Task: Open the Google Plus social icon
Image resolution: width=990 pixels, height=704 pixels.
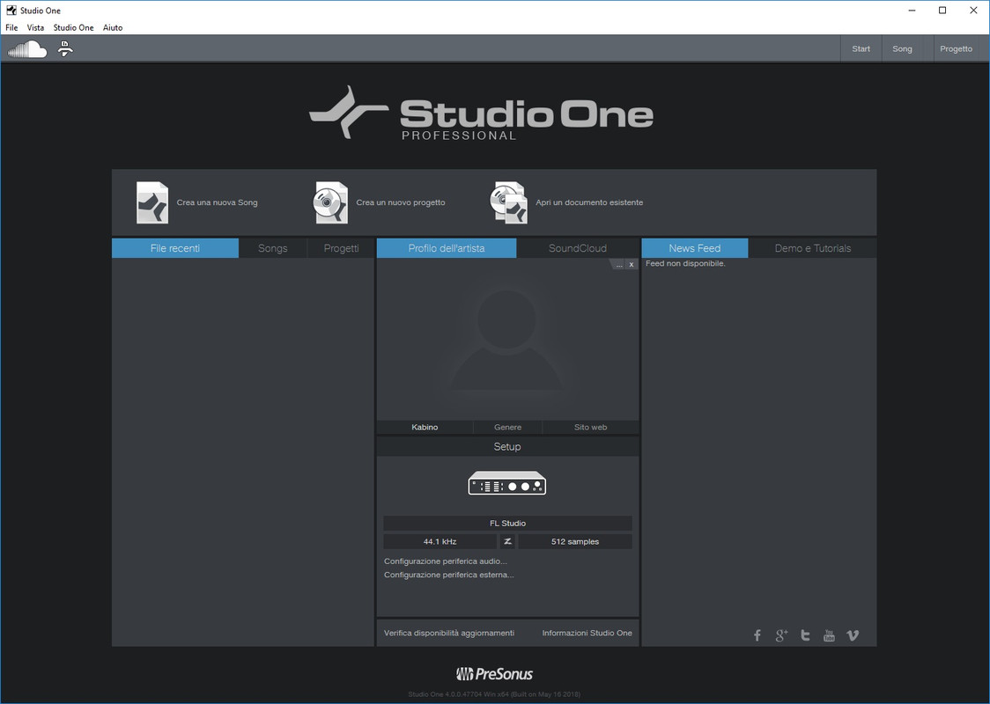Action: (x=781, y=635)
